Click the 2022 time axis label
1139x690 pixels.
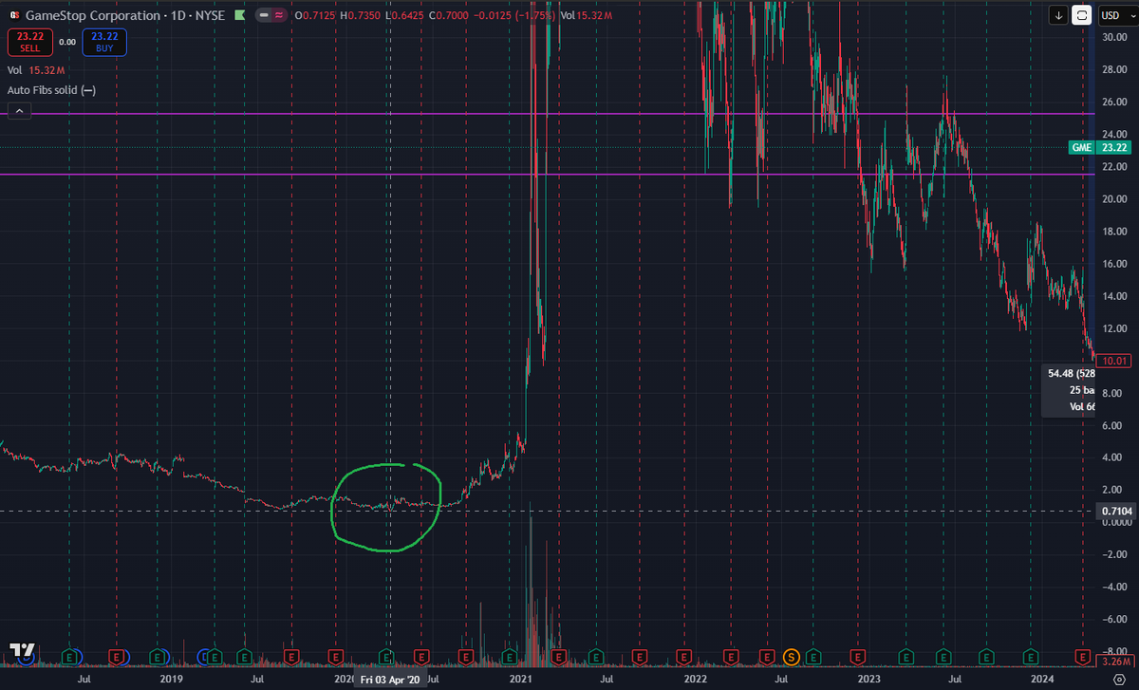point(695,680)
